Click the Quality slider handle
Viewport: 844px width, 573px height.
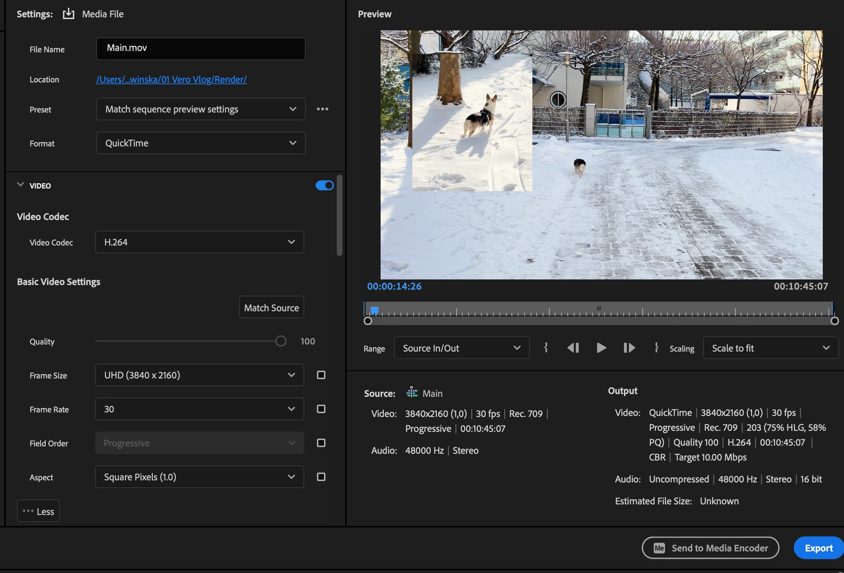(281, 341)
